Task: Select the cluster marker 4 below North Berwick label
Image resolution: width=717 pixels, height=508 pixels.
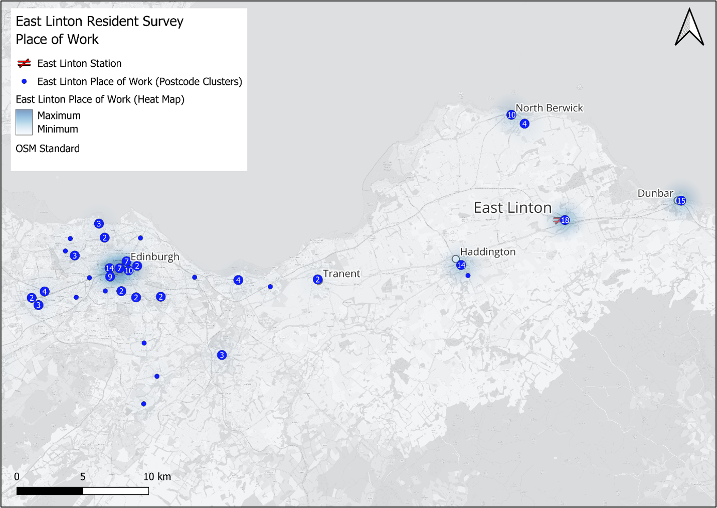Action: click(x=524, y=123)
